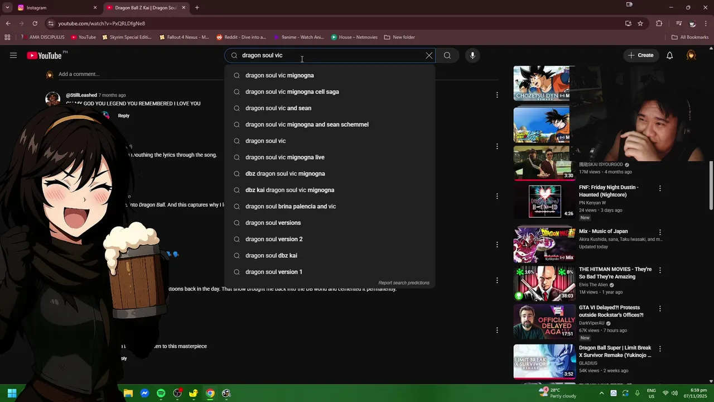Click 'Report search predictions' link
The height and width of the screenshot is (402, 714).
(404, 283)
